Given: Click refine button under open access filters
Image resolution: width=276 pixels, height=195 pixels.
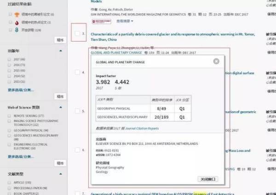Looking at the screenshot, I should 60,40.
